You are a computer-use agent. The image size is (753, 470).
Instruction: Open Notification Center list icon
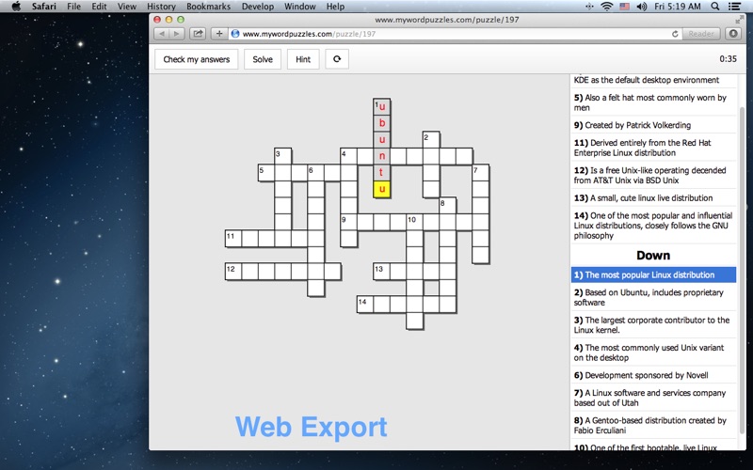pyautogui.click(x=734, y=7)
